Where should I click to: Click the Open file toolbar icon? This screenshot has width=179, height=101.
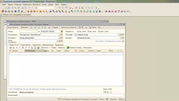click(x=6, y=8)
